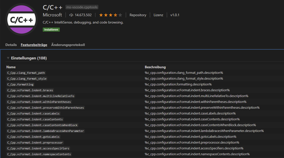
Task: Click the version label v1.0.1
Action: pyautogui.click(x=174, y=15)
